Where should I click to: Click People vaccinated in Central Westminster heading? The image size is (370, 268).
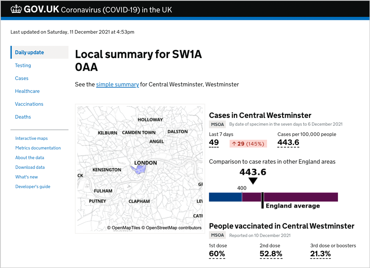[282, 226]
